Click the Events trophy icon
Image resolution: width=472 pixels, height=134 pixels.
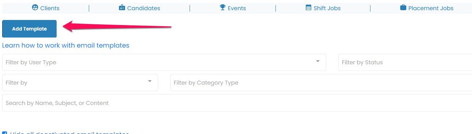[223, 7]
